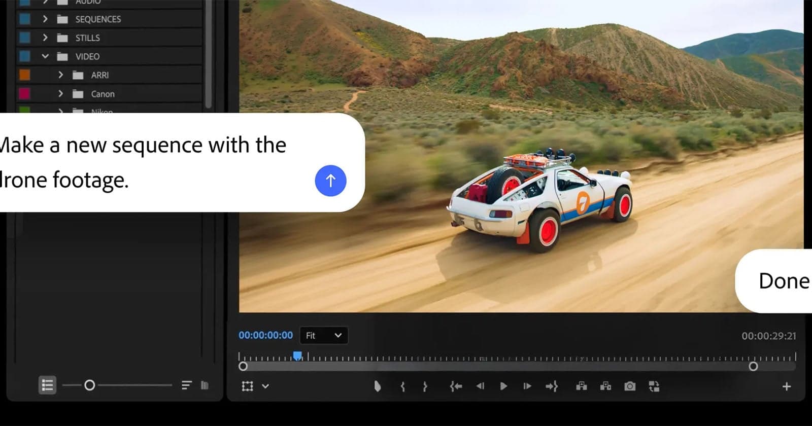The image size is (812, 426).
Task: Click the blue playhead on the time ruler
Action: [x=297, y=356]
